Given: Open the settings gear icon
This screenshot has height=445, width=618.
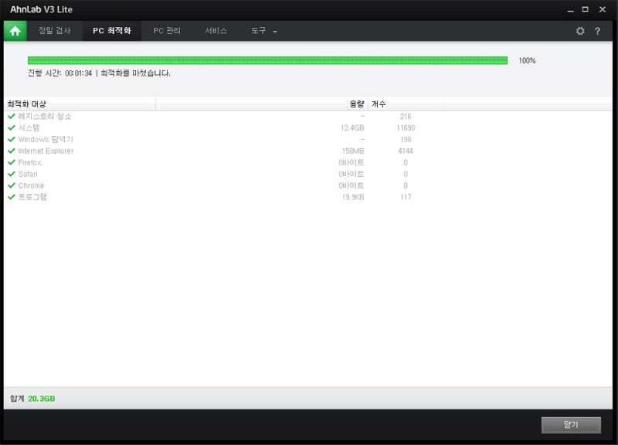Looking at the screenshot, I should point(580,31).
